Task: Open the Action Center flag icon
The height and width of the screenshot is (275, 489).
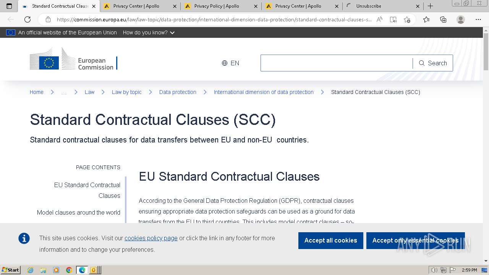Action: [452, 270]
